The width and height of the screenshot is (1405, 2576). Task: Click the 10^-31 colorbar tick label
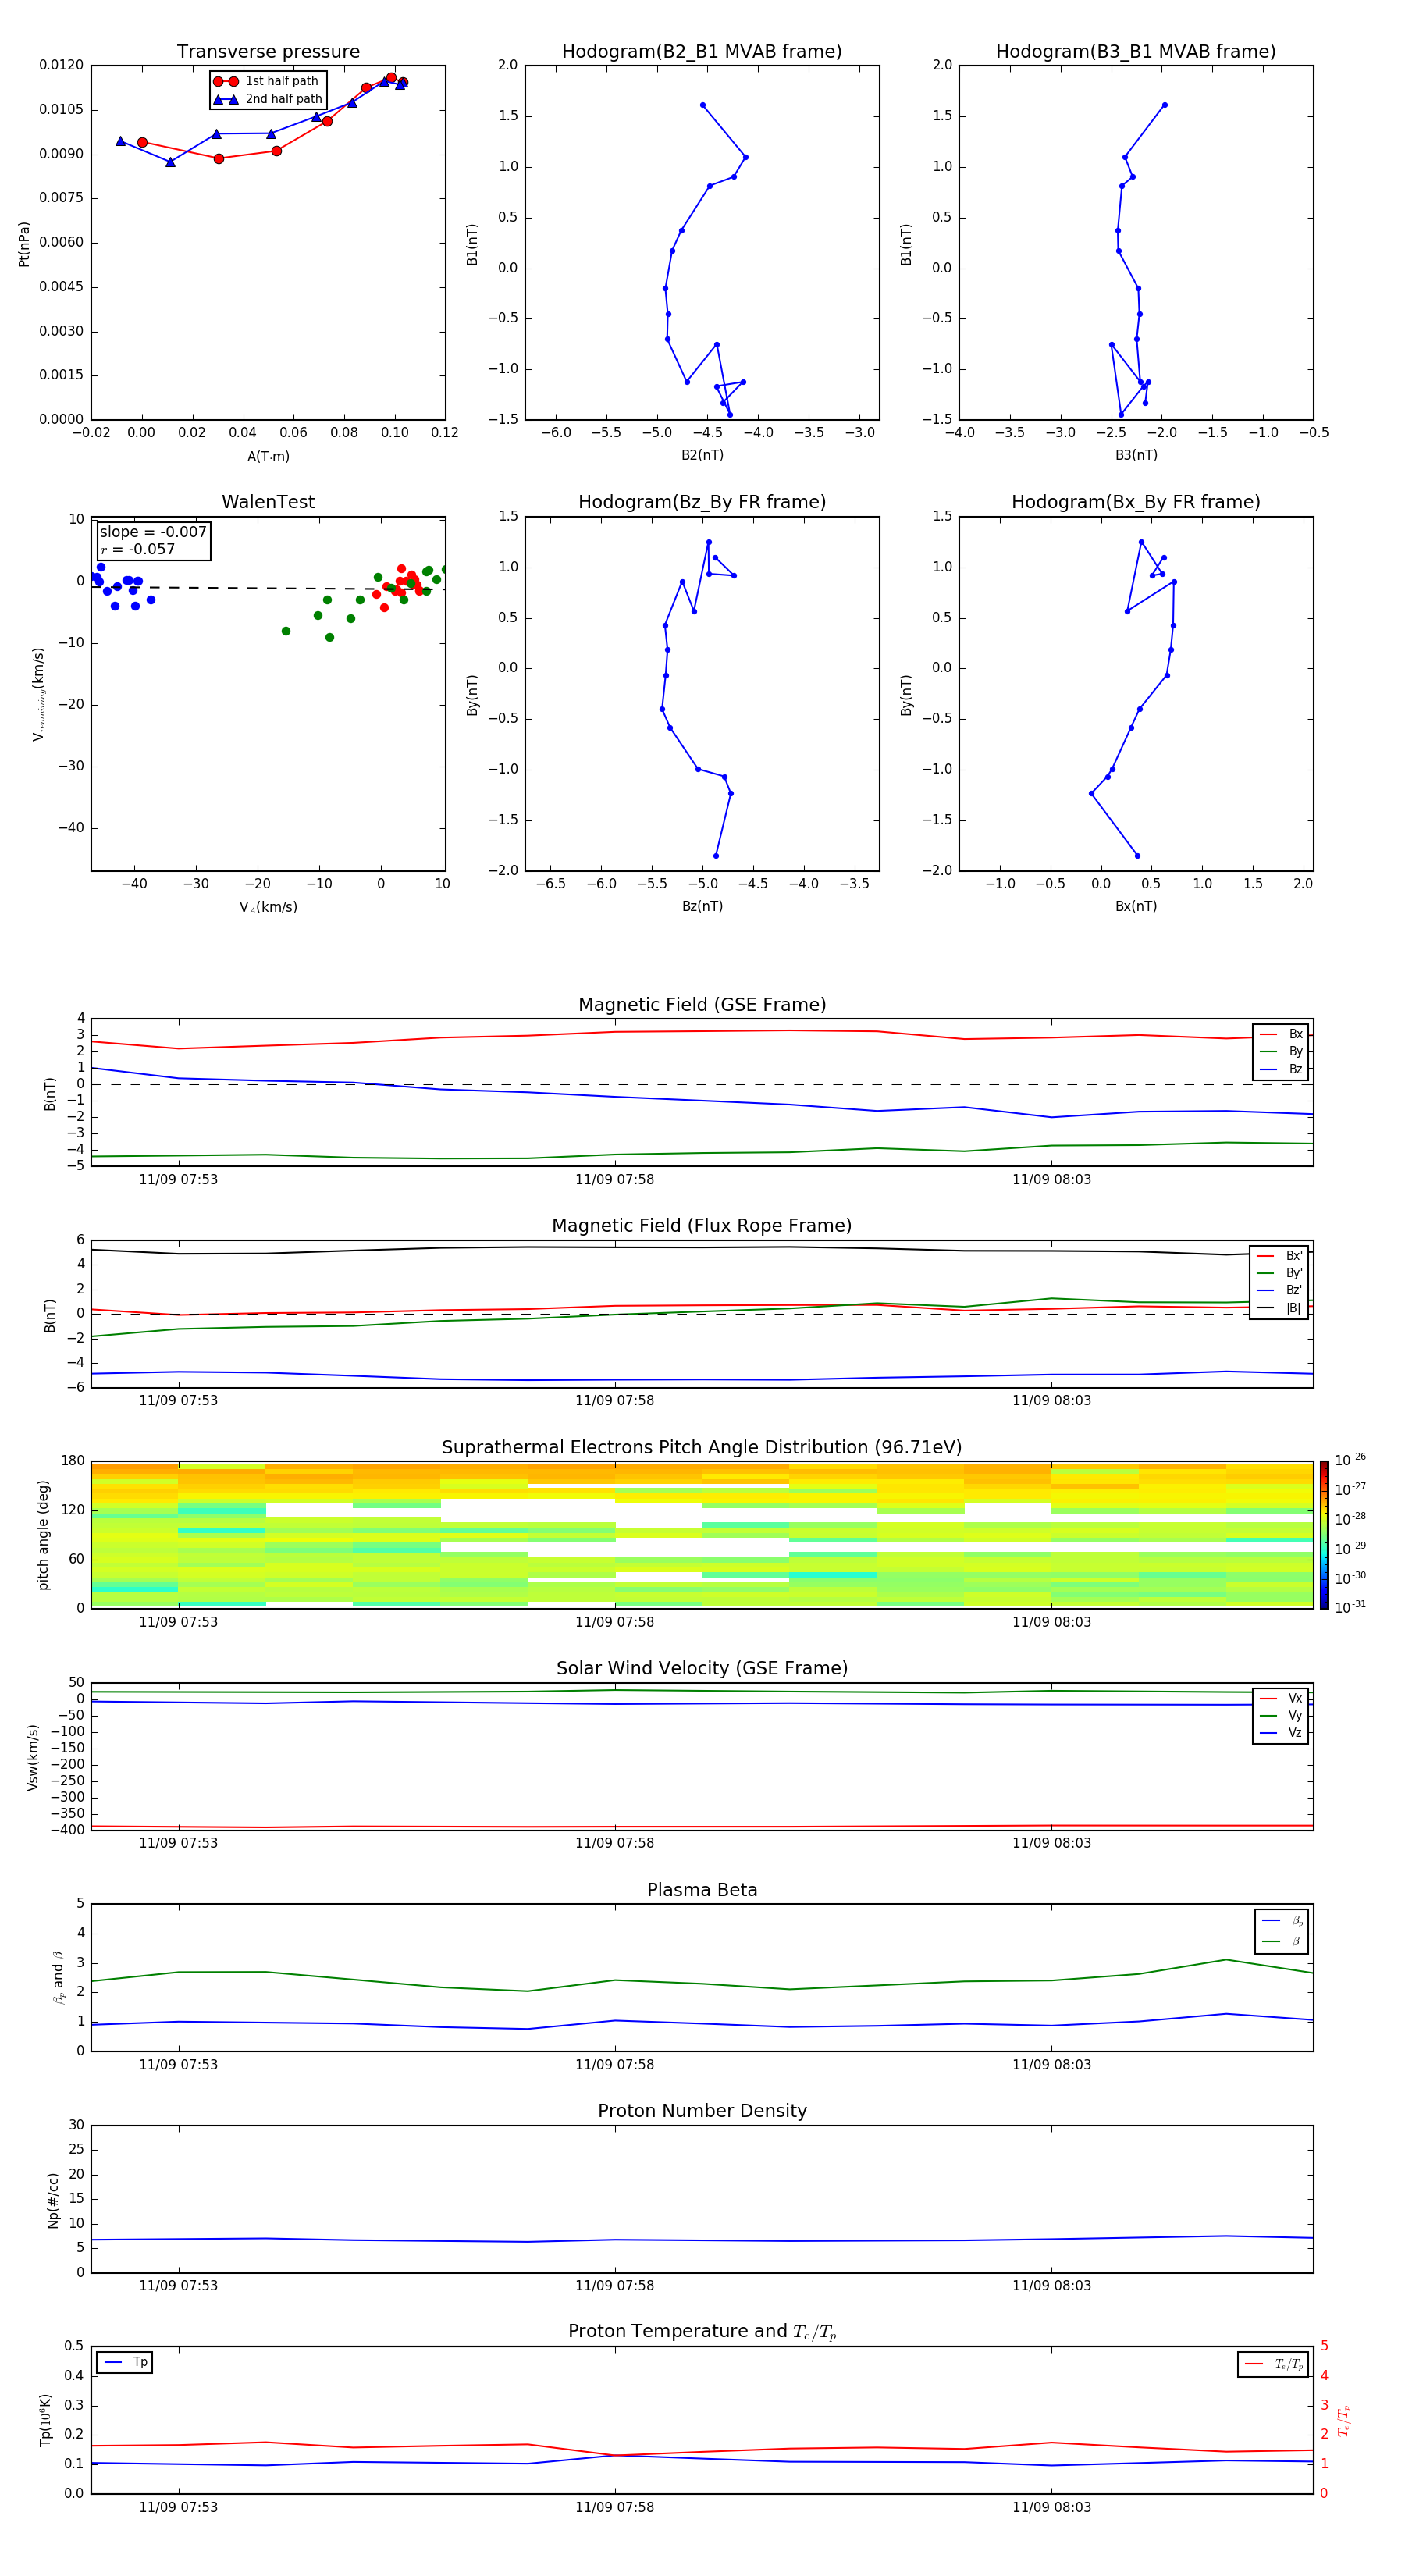pos(1350,1607)
